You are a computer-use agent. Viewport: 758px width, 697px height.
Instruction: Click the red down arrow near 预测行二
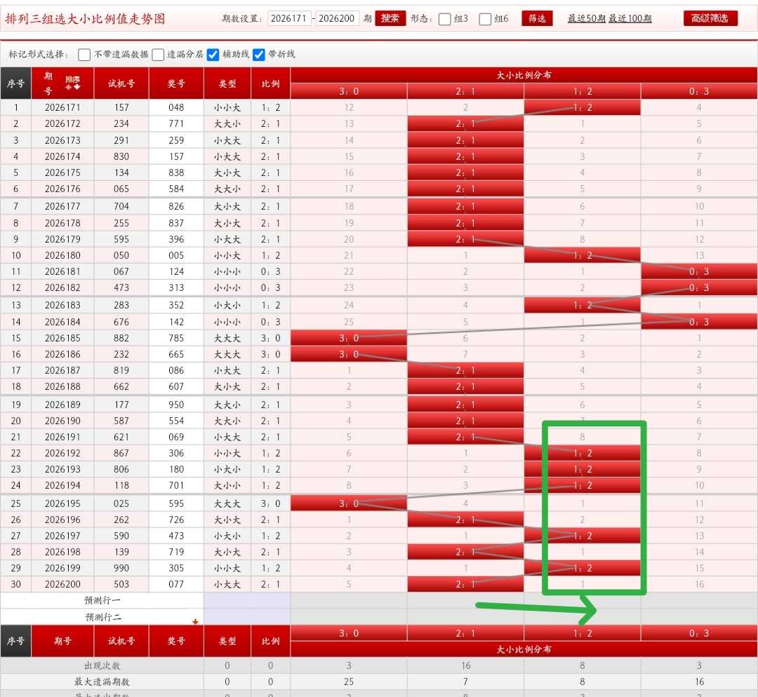point(195,622)
